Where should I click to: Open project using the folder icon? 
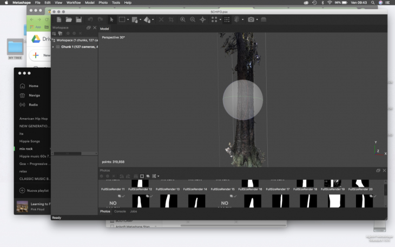pos(69,19)
